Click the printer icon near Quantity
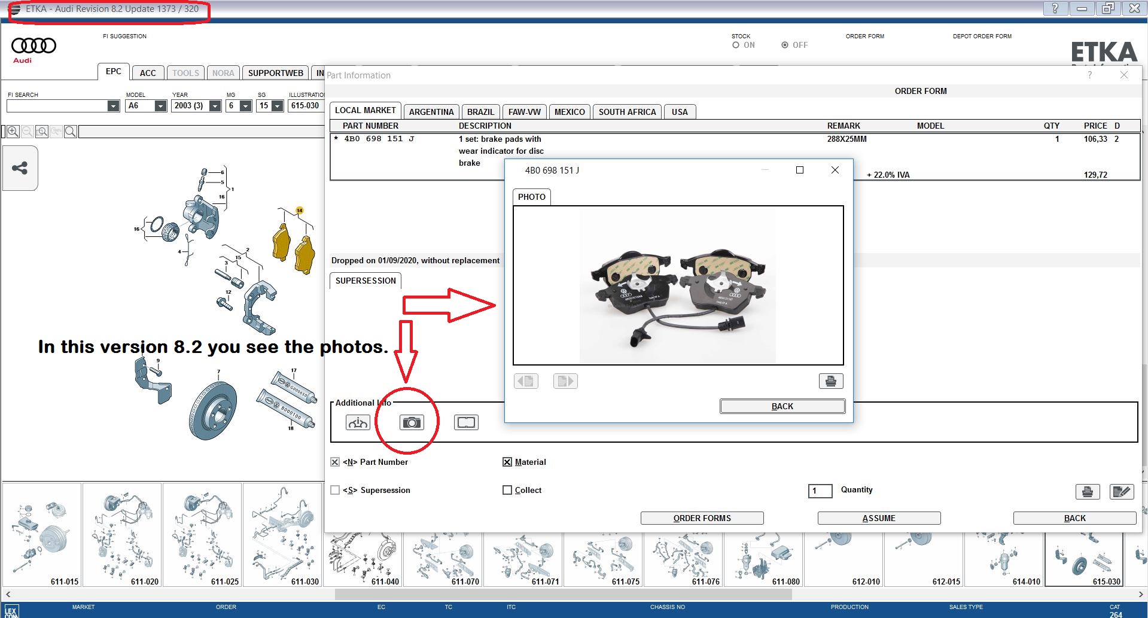The height and width of the screenshot is (618, 1148). pos(1088,492)
